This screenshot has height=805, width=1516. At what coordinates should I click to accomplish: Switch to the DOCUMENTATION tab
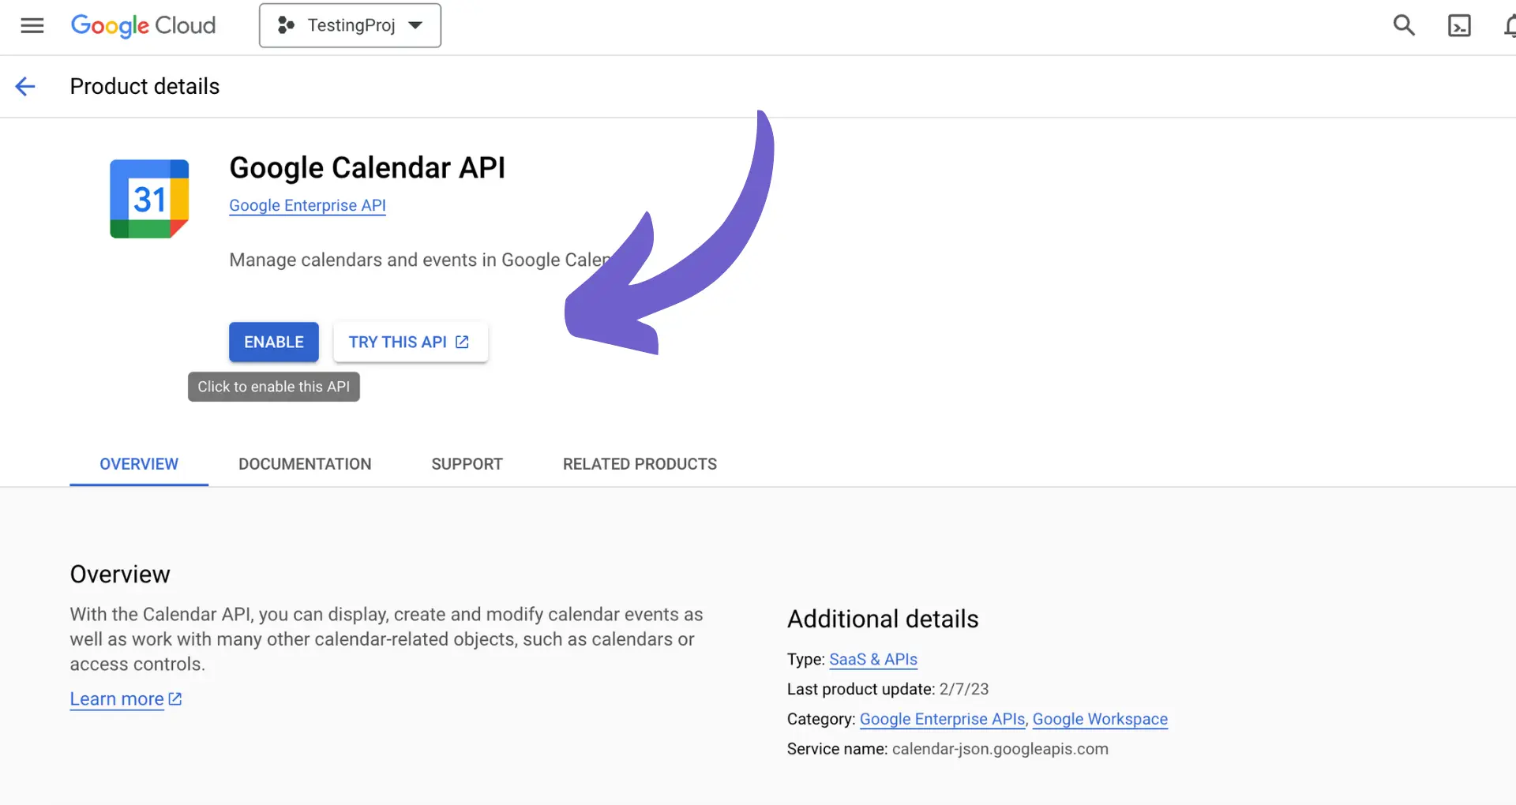tap(305, 464)
